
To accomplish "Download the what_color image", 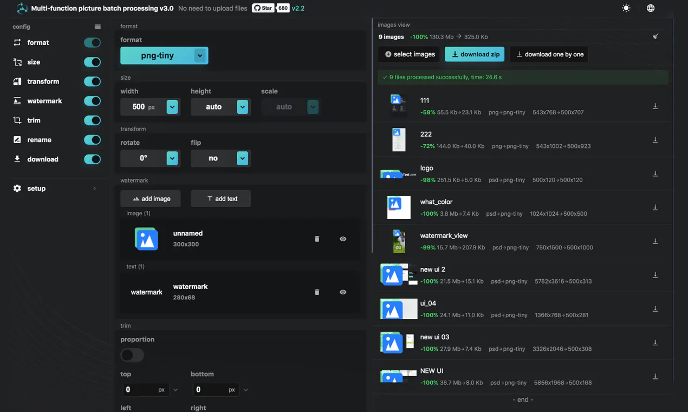I will tap(655, 208).
